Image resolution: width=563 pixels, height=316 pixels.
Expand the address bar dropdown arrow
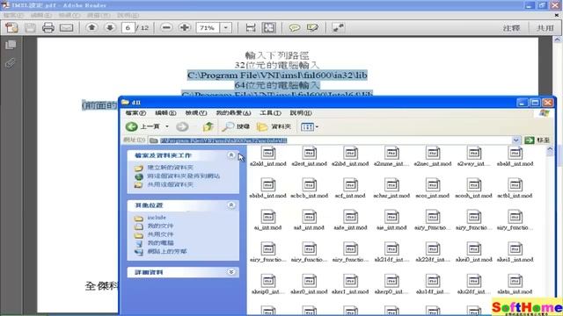(x=516, y=140)
